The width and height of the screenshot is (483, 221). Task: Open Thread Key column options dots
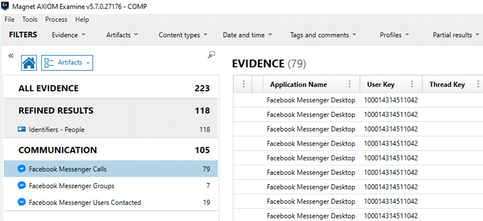[x=478, y=84]
